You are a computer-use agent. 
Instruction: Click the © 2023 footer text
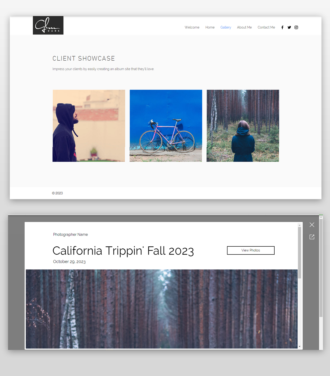pyautogui.click(x=57, y=193)
